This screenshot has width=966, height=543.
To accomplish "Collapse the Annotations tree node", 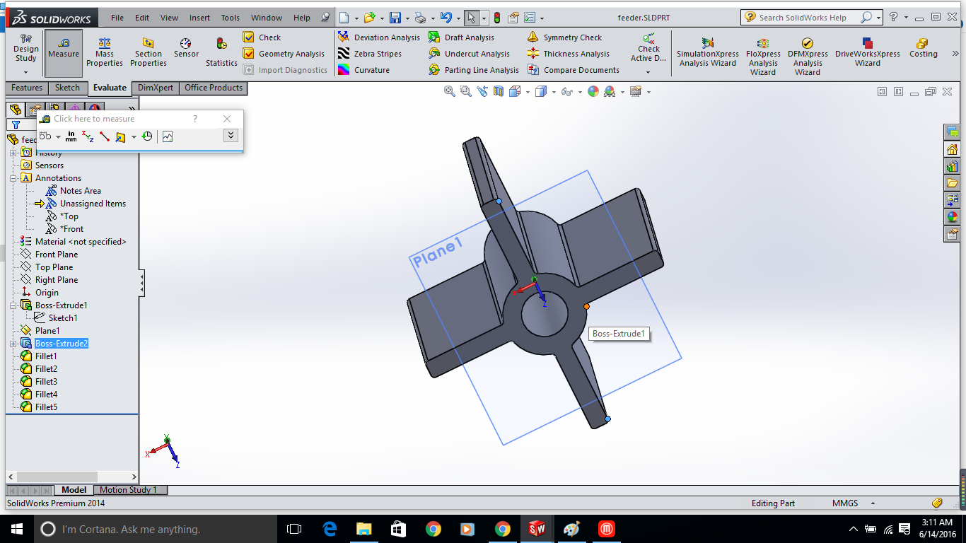I will pyautogui.click(x=13, y=178).
